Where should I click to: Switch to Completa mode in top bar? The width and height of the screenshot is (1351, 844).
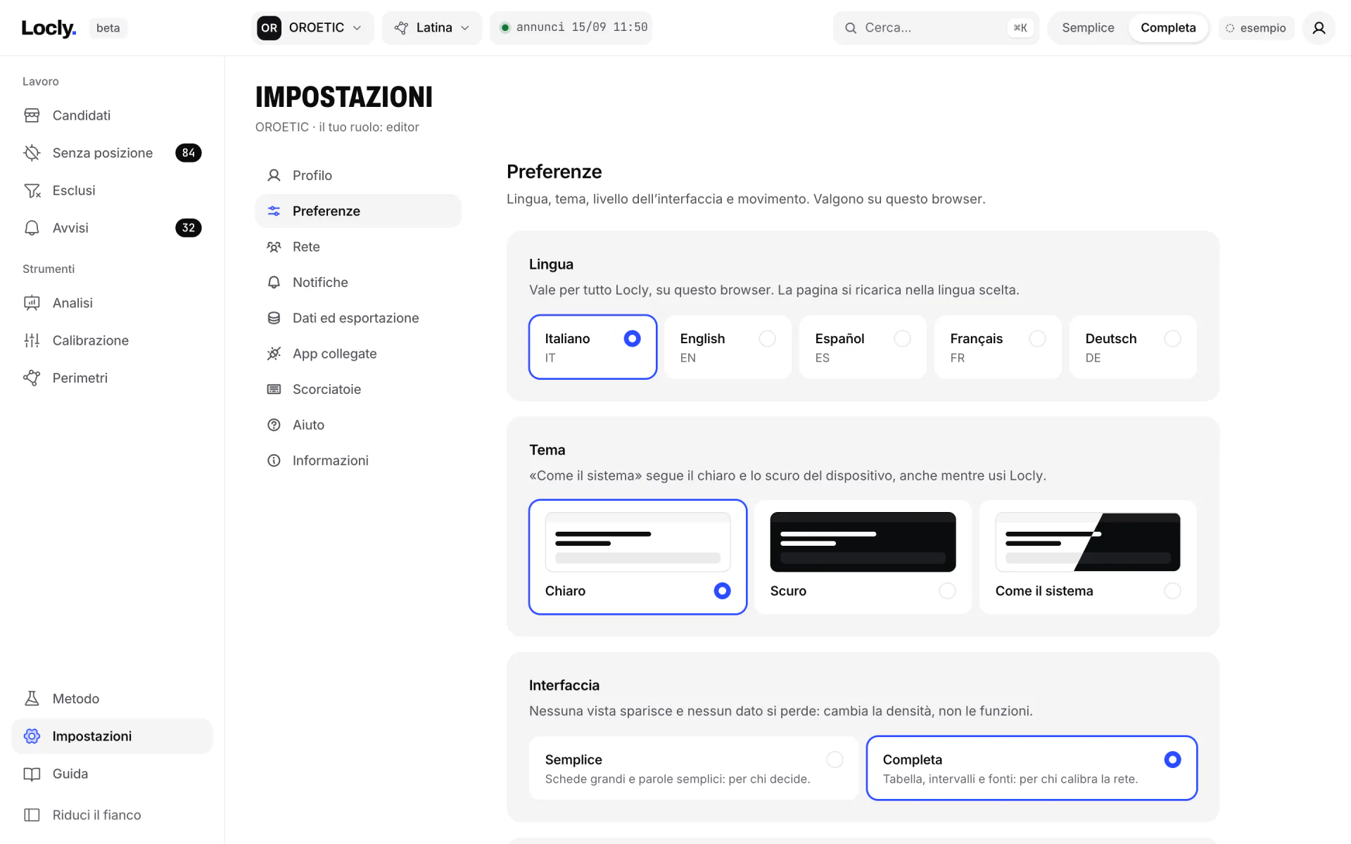click(1168, 28)
